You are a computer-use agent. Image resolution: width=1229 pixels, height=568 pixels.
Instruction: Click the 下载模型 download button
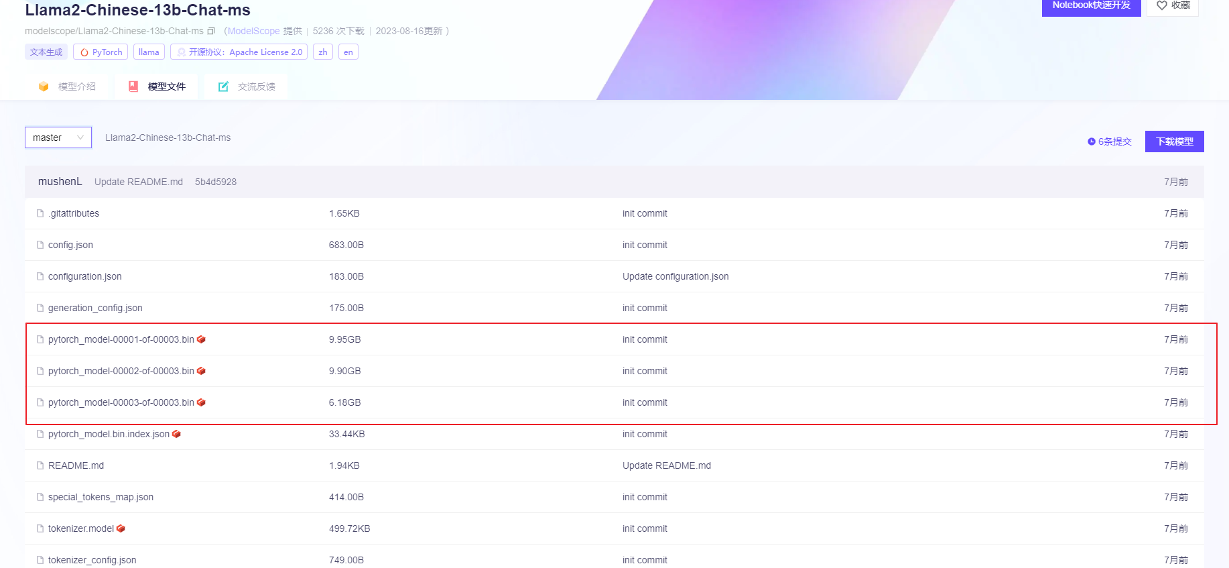tap(1175, 141)
